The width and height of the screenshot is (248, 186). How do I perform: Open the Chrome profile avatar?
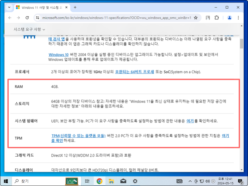point(230,18)
